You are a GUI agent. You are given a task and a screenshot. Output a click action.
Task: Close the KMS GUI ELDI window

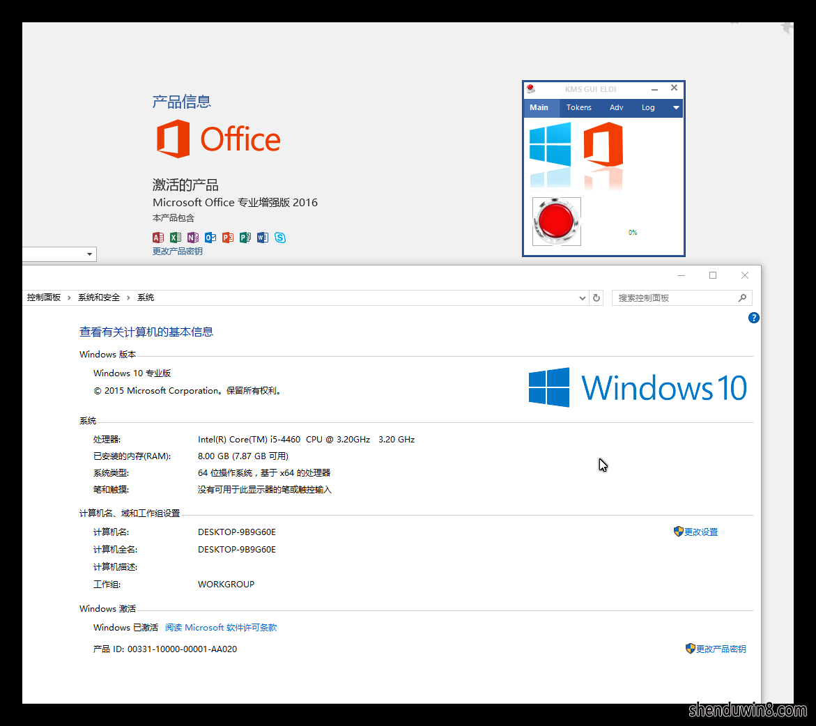(674, 88)
